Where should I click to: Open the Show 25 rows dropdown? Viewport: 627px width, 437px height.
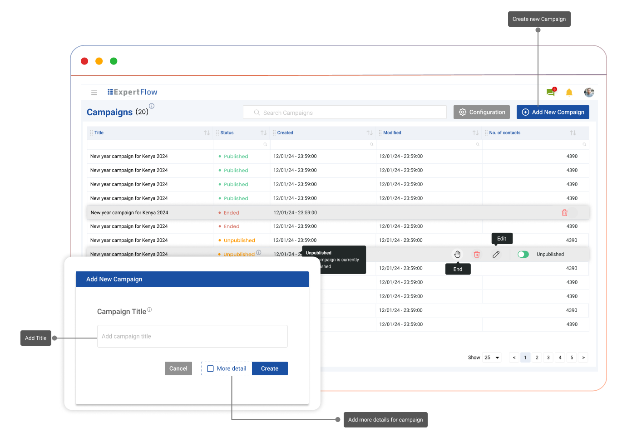(492, 358)
